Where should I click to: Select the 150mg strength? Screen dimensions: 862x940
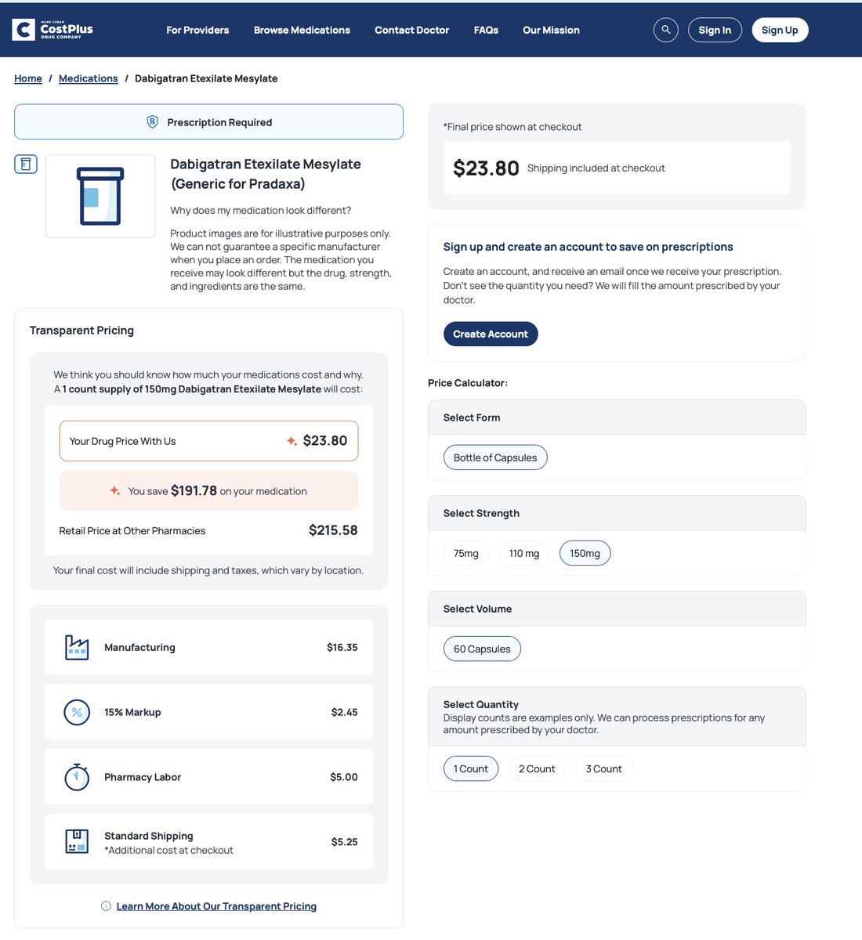(x=585, y=553)
